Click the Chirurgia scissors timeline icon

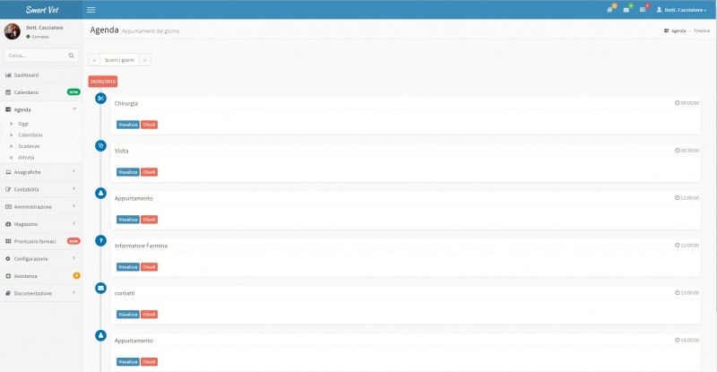(101, 99)
